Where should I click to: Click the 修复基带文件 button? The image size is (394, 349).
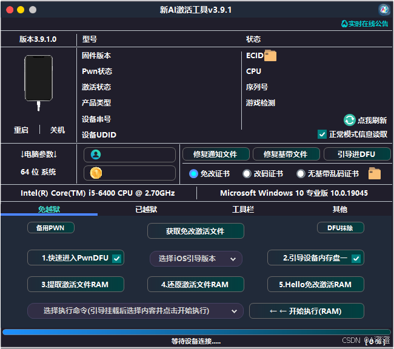pos(286,154)
